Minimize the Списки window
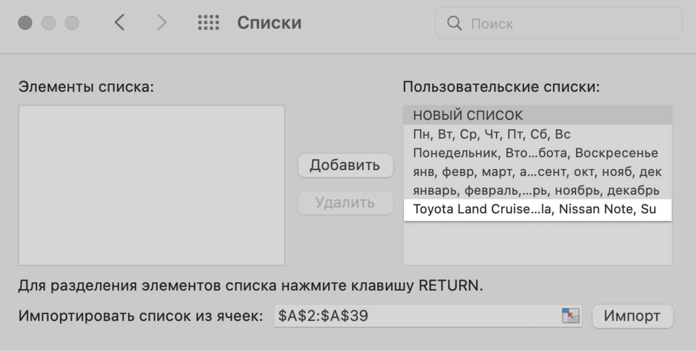This screenshot has width=696, height=351. tap(48, 23)
